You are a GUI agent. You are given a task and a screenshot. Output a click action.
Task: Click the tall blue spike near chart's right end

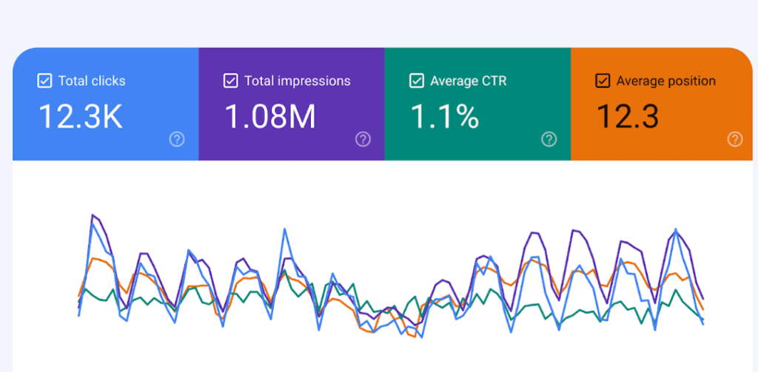[675, 229]
